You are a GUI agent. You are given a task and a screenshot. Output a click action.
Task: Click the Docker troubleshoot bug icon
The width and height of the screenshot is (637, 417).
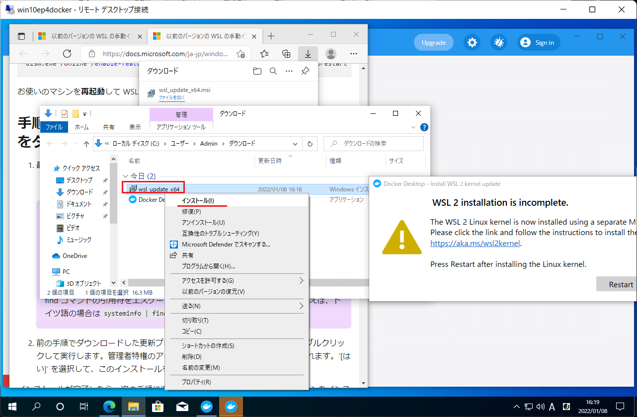point(498,42)
